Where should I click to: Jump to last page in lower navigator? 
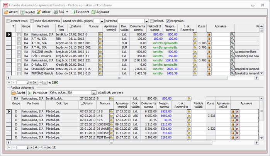[36, 148]
